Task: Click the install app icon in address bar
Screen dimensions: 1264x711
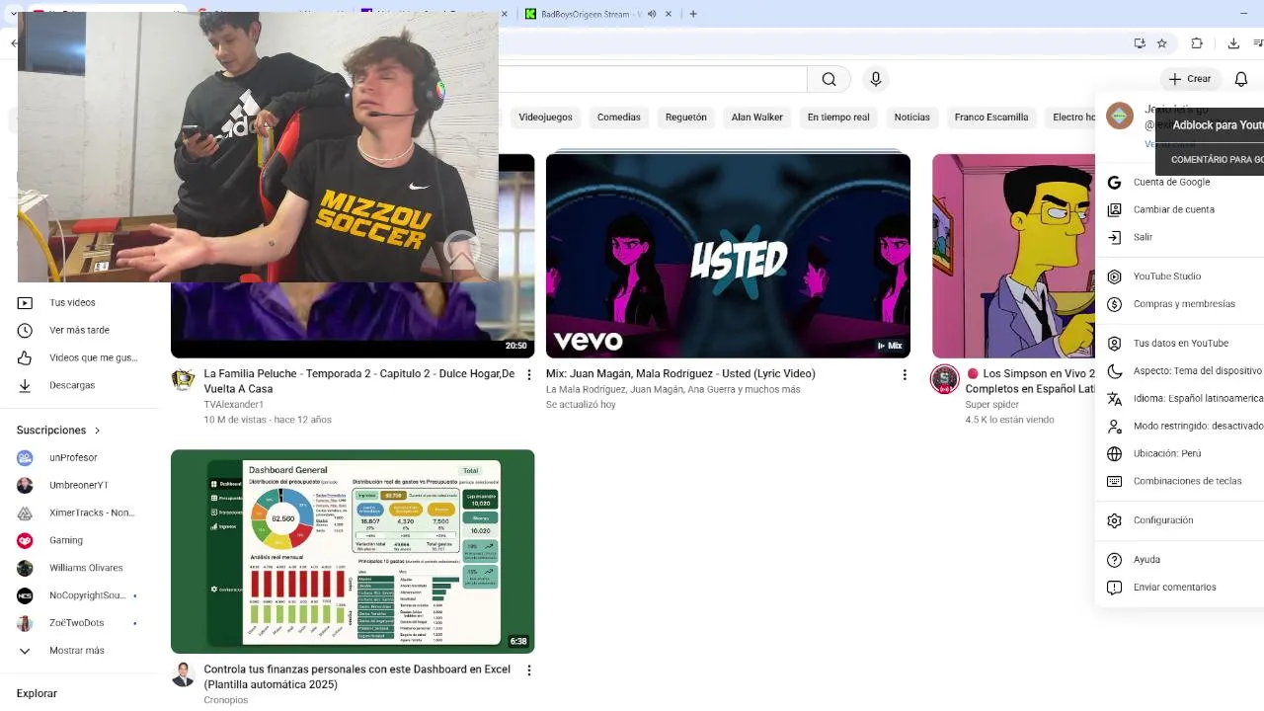Action: tap(1141, 43)
